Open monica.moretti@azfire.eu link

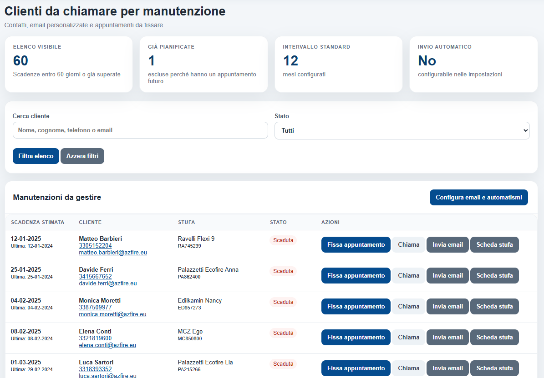pos(112,314)
